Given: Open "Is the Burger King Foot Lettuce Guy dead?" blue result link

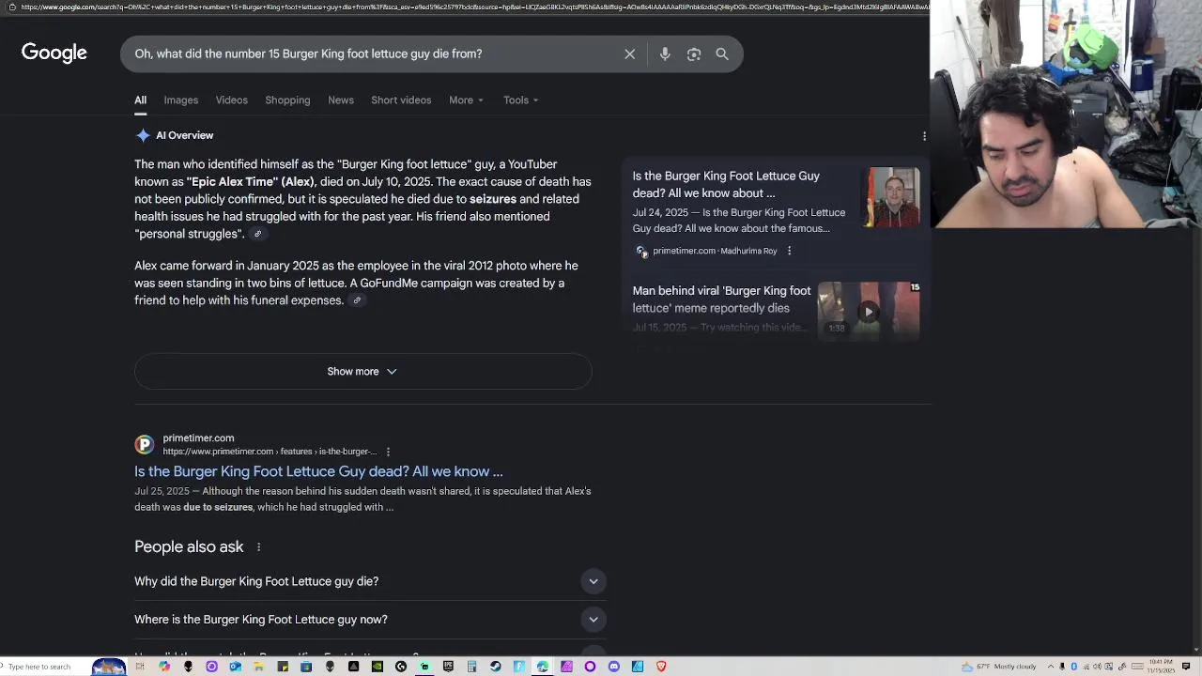Looking at the screenshot, I should pos(318,471).
